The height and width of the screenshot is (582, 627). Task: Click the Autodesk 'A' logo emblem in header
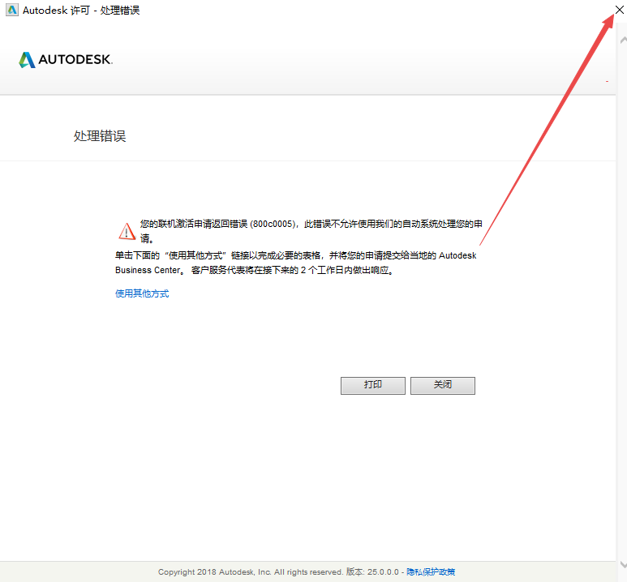pyautogui.click(x=27, y=60)
